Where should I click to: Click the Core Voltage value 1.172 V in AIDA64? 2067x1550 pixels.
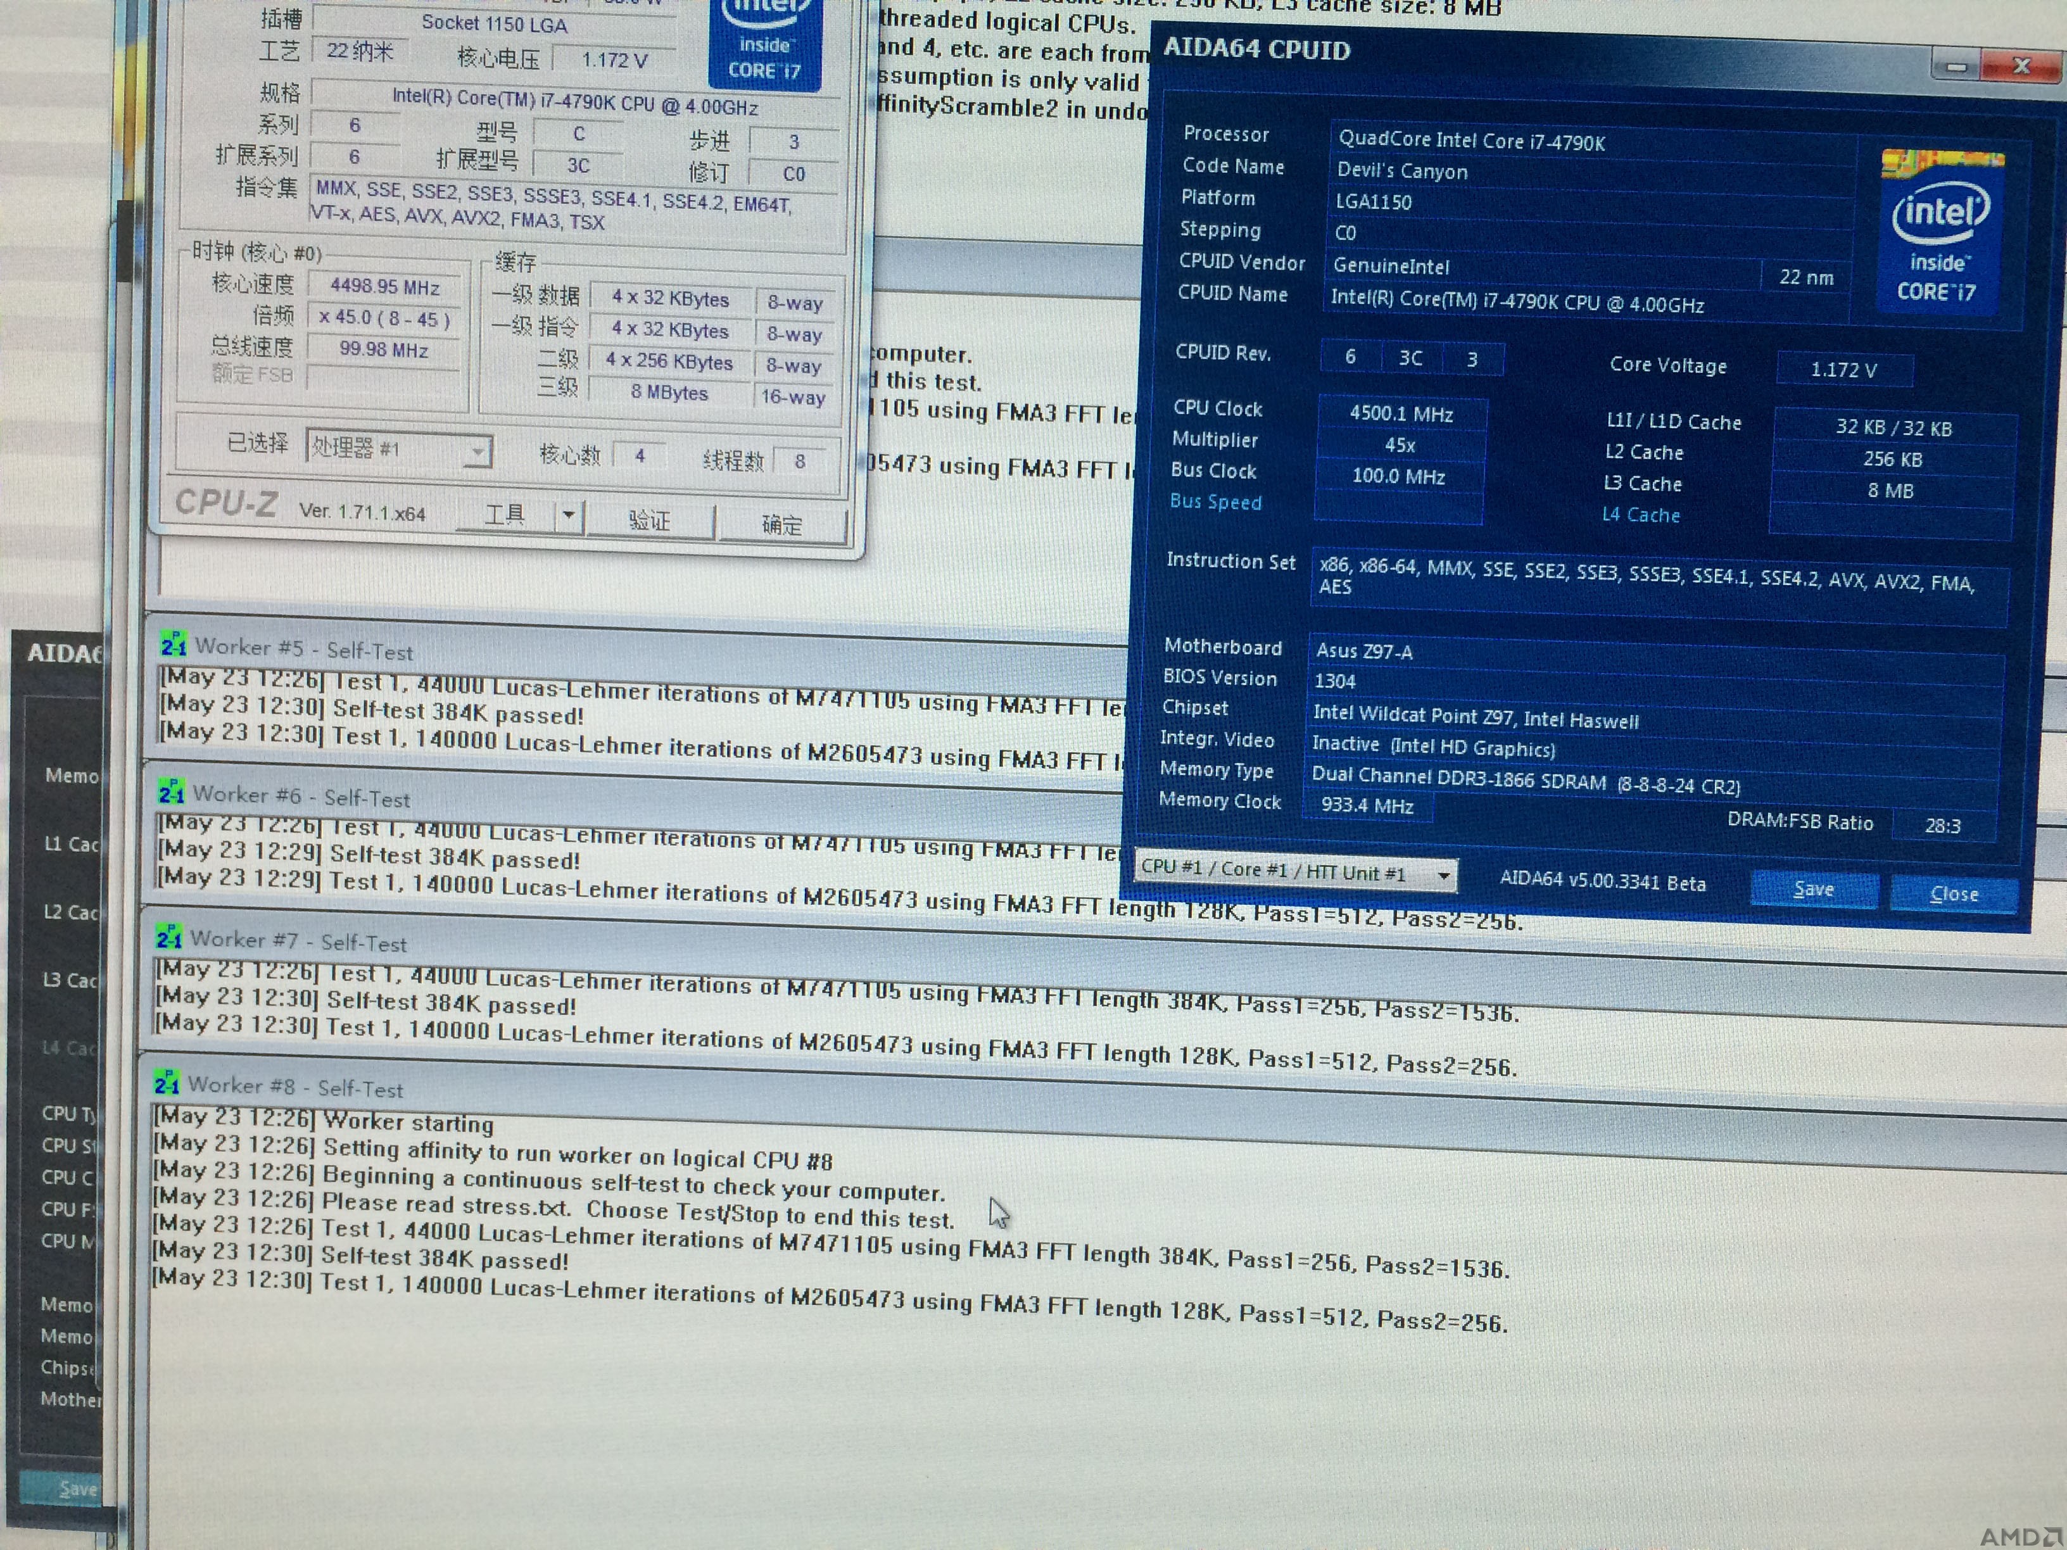(x=1843, y=370)
